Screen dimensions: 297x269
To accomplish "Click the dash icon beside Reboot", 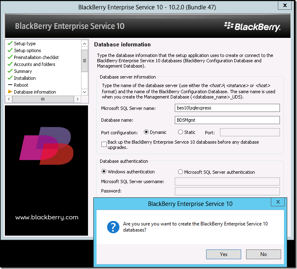I will tap(10, 85).
